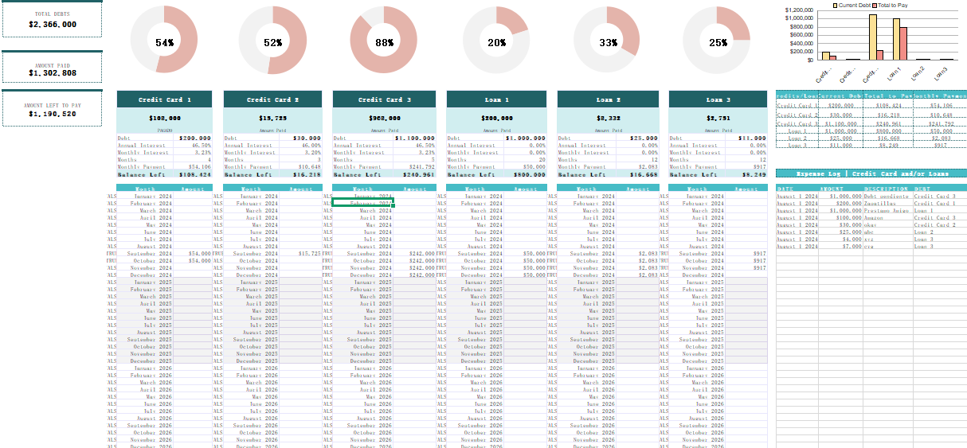Select the Total Debts summary box

pos(52,20)
